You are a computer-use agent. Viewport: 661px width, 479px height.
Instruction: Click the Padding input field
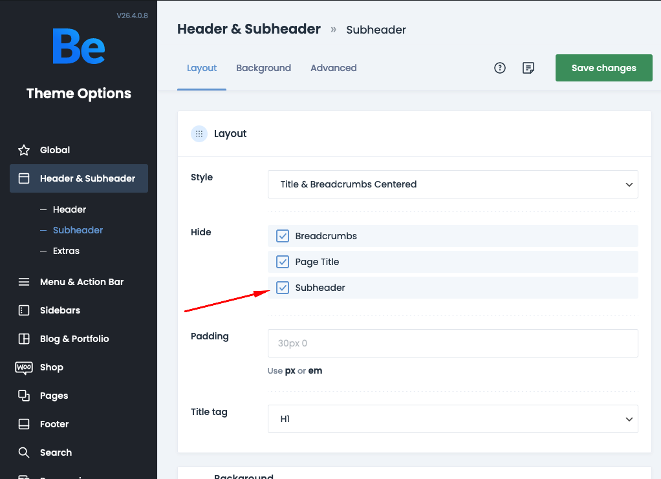click(x=453, y=343)
